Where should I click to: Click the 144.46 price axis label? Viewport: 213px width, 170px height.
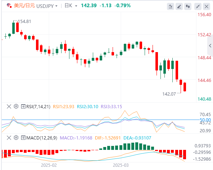(204, 80)
